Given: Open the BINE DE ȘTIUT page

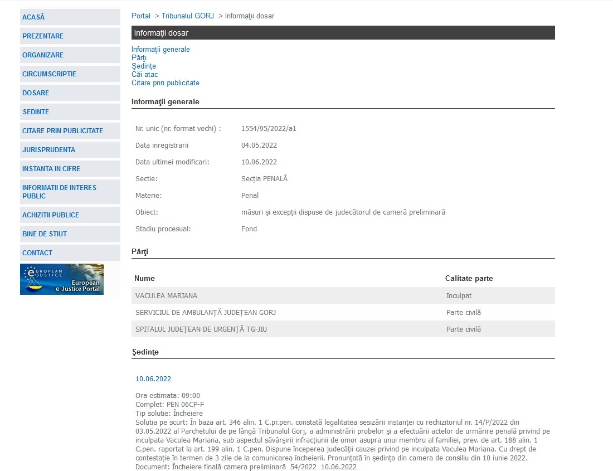Looking at the screenshot, I should [45, 234].
